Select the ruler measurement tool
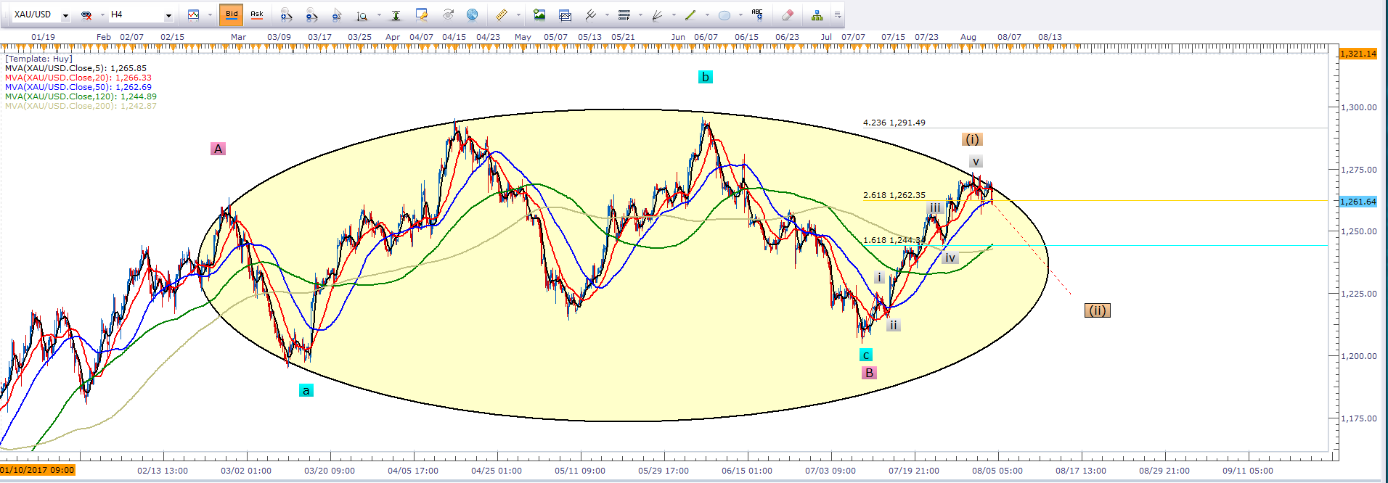Viewport: 1388px width, 483px height. 501,15
